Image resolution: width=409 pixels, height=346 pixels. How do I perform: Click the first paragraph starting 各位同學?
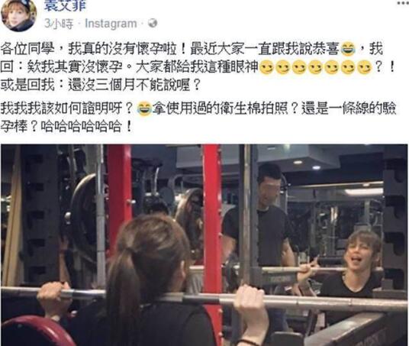click(x=198, y=67)
